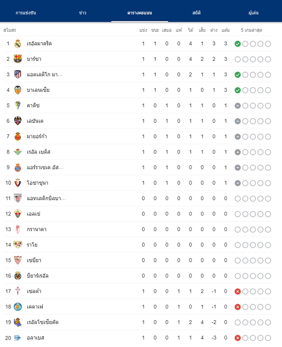Open the สถิติ tab
The width and height of the screenshot is (282, 347).
(x=197, y=13)
